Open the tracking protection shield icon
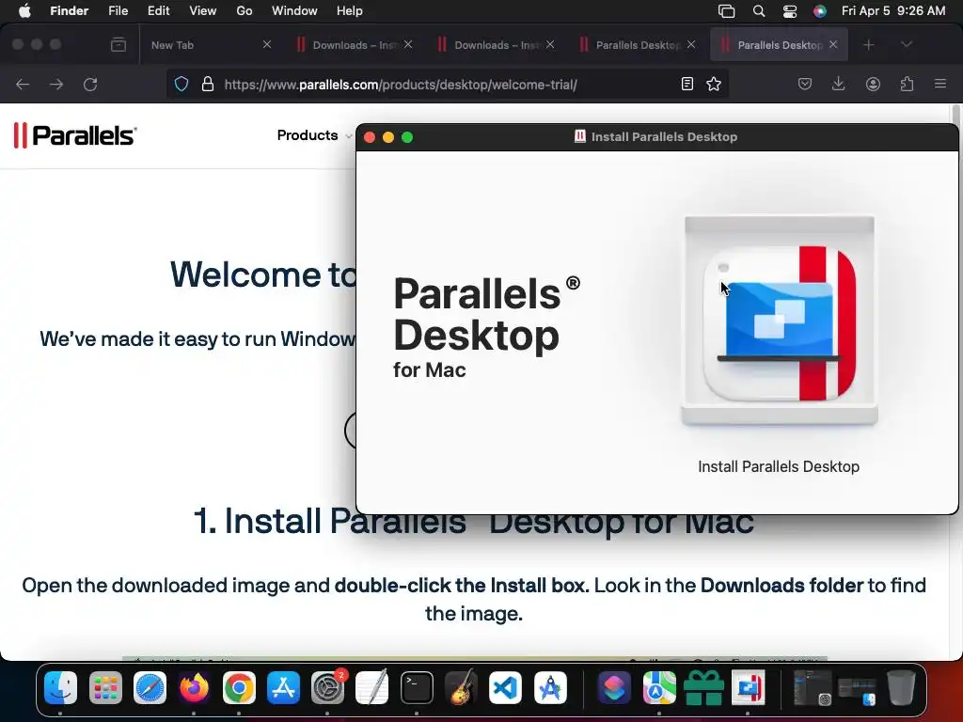Viewport: 963px width, 722px height. [x=182, y=84]
